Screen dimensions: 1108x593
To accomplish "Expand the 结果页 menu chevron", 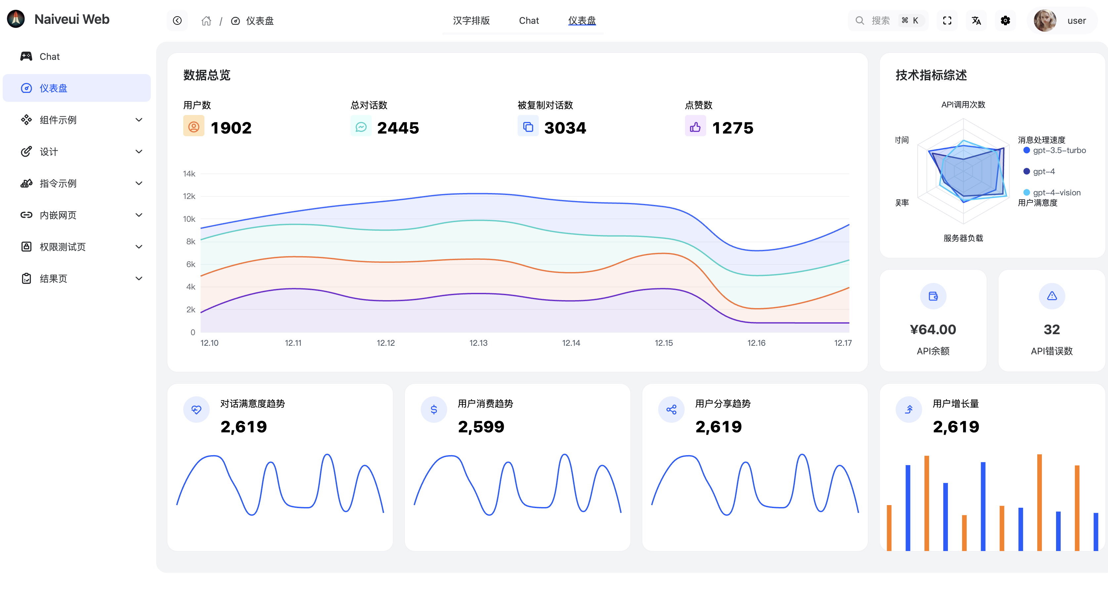I will point(139,279).
